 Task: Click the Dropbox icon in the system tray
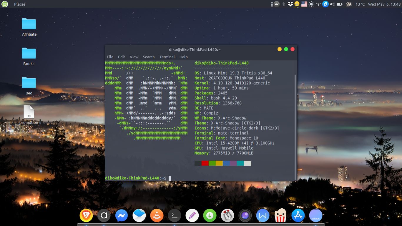(290, 4)
